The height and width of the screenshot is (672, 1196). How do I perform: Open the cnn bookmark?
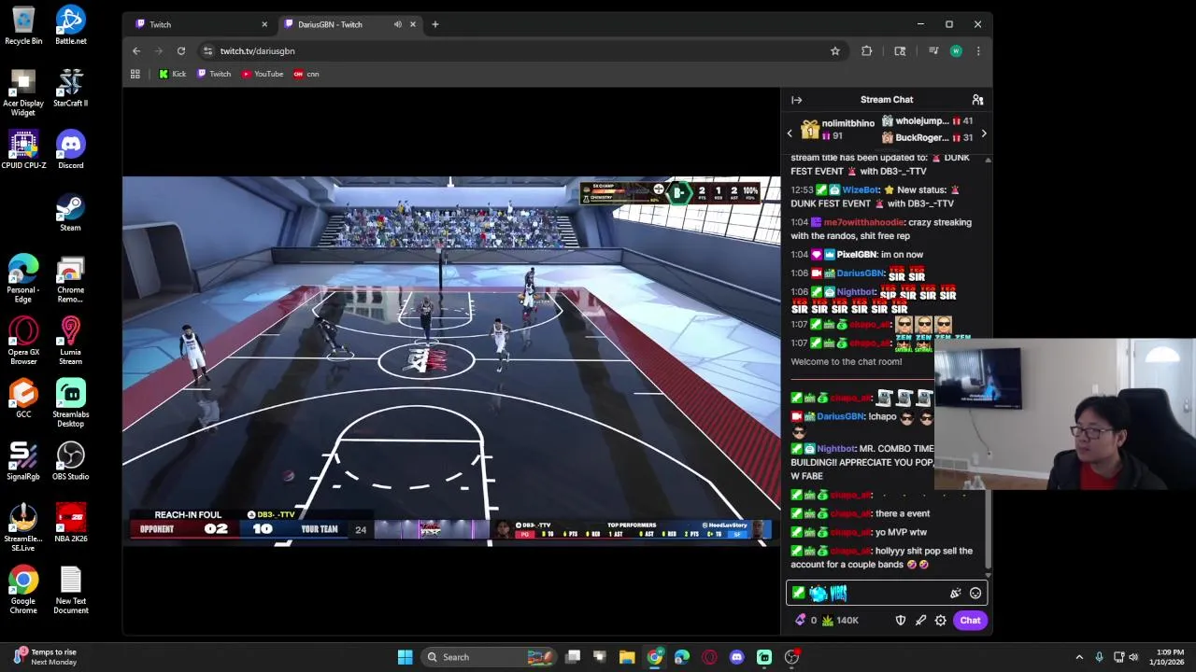point(306,74)
